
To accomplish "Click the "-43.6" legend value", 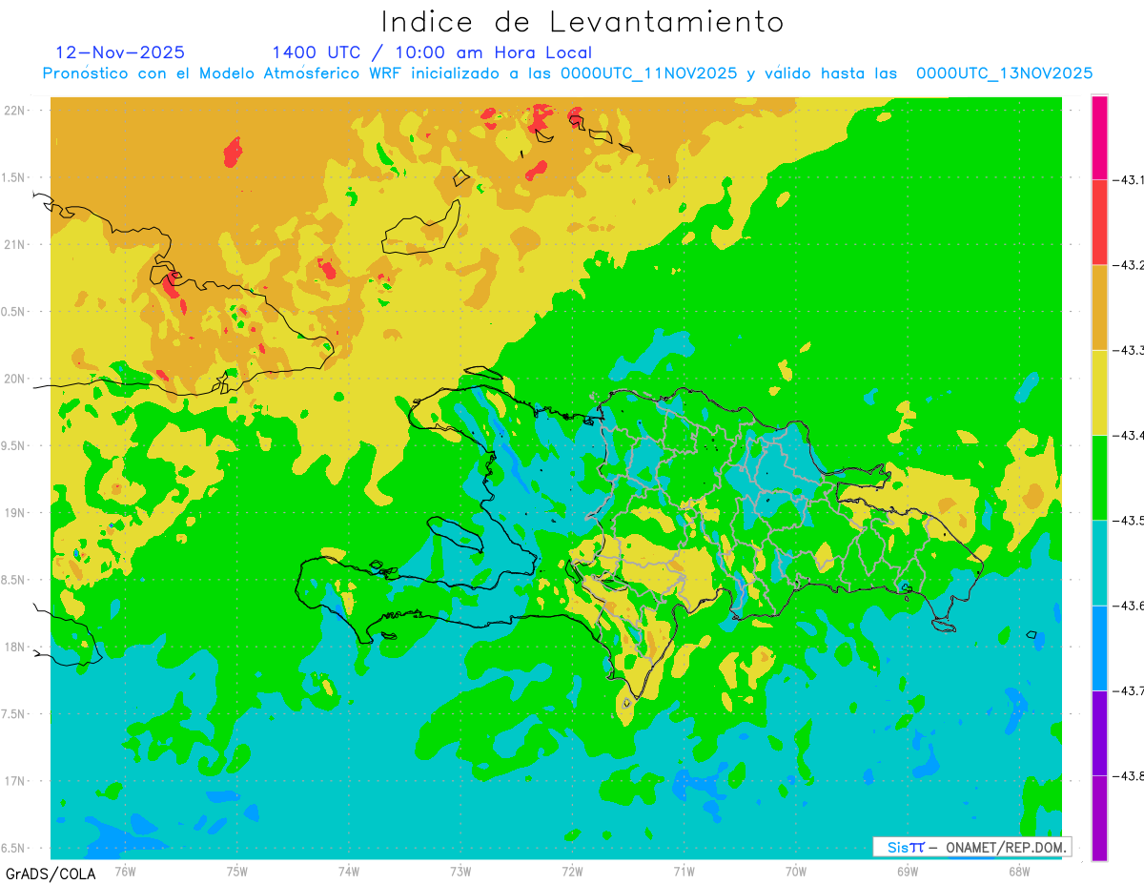I will (1129, 606).
